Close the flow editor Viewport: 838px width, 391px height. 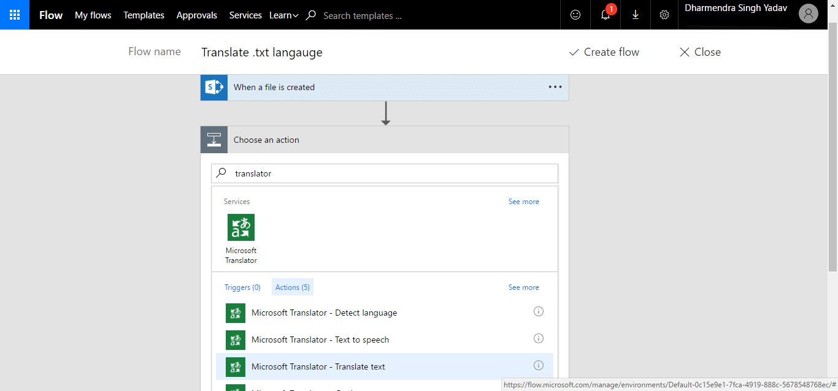click(x=700, y=52)
